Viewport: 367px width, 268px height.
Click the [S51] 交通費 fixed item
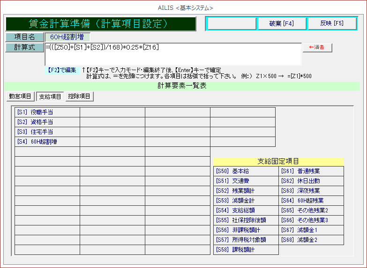tap(246, 181)
